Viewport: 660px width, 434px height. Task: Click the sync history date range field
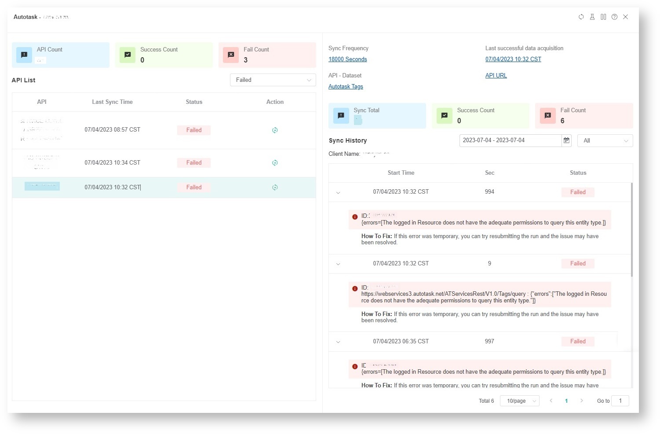click(510, 140)
